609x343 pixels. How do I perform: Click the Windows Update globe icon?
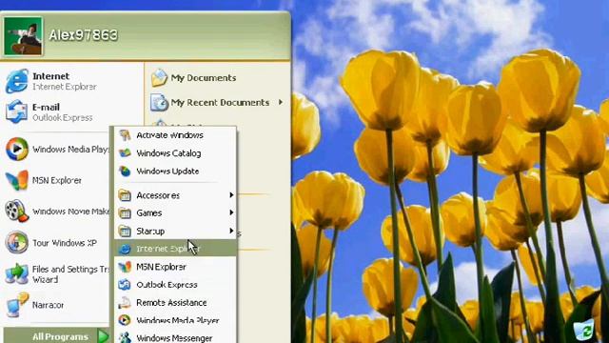[125, 171]
